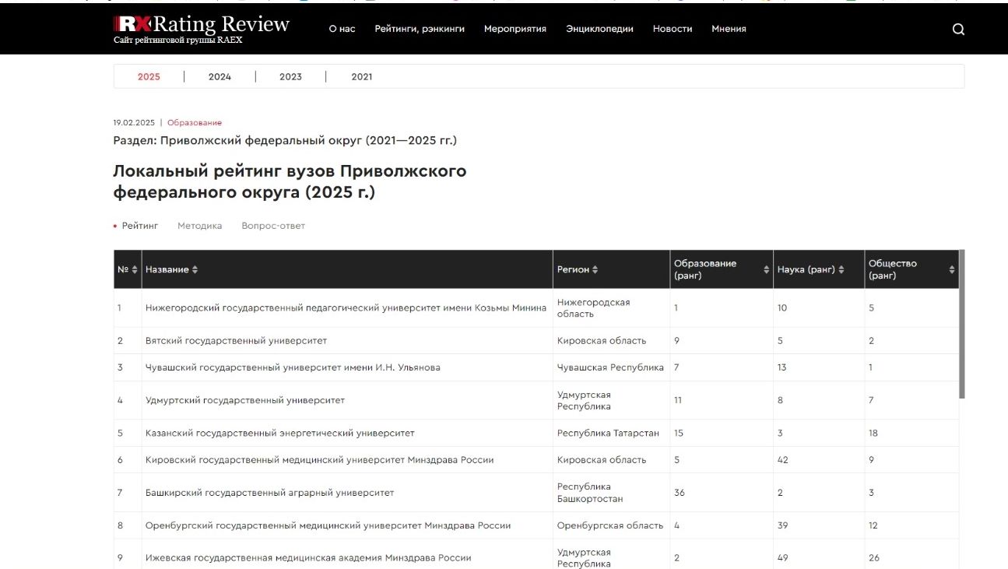Sort by Наука (ранг) column arrows
Screen dimensions: 1008x569
(x=841, y=270)
